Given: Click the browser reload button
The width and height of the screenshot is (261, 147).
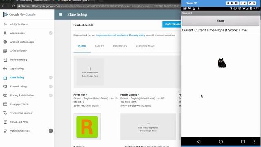Looking at the screenshot, I should coord(13,6).
